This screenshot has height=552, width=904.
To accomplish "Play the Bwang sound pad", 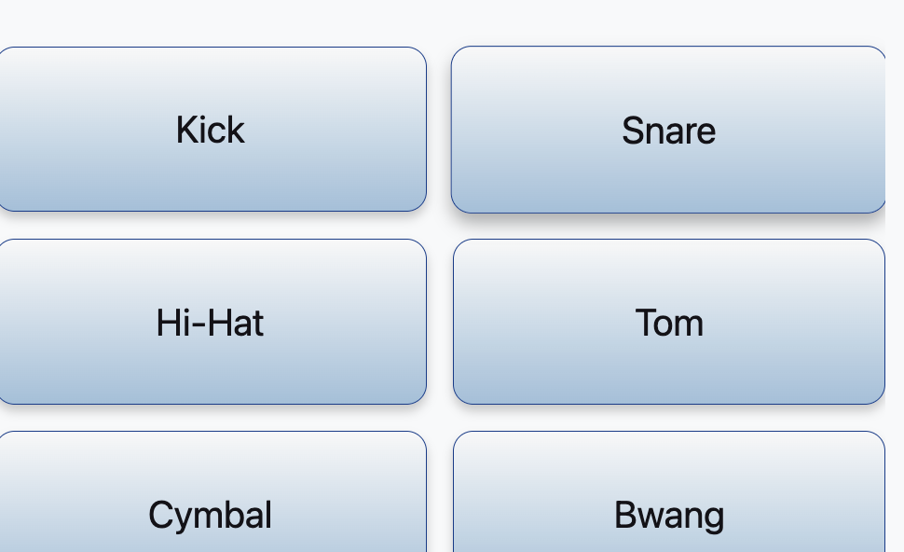I will point(668,504).
